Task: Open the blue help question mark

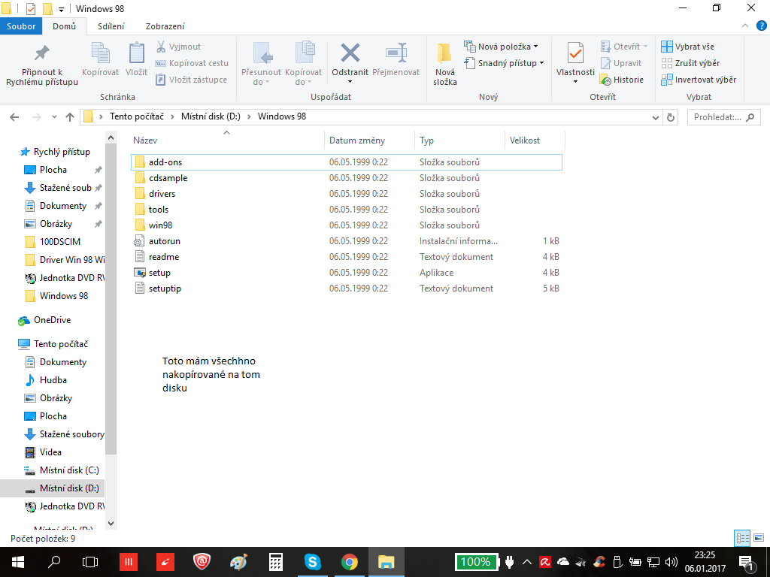Action: (x=762, y=26)
